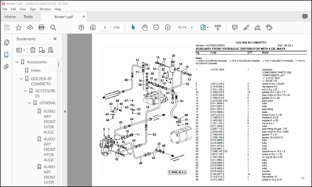
Task: Click the part code 2.3719.730.0 for distributor
Action: click(x=217, y=70)
